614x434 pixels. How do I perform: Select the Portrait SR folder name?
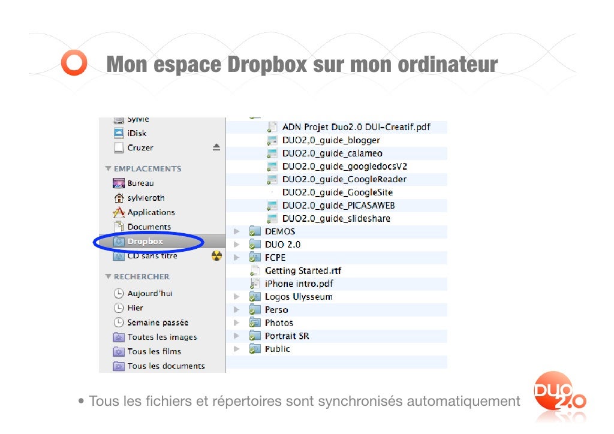point(287,336)
